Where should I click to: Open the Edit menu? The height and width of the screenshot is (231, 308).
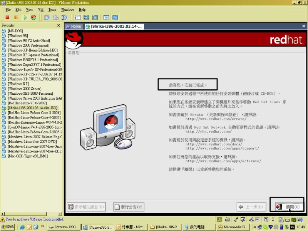18,10
